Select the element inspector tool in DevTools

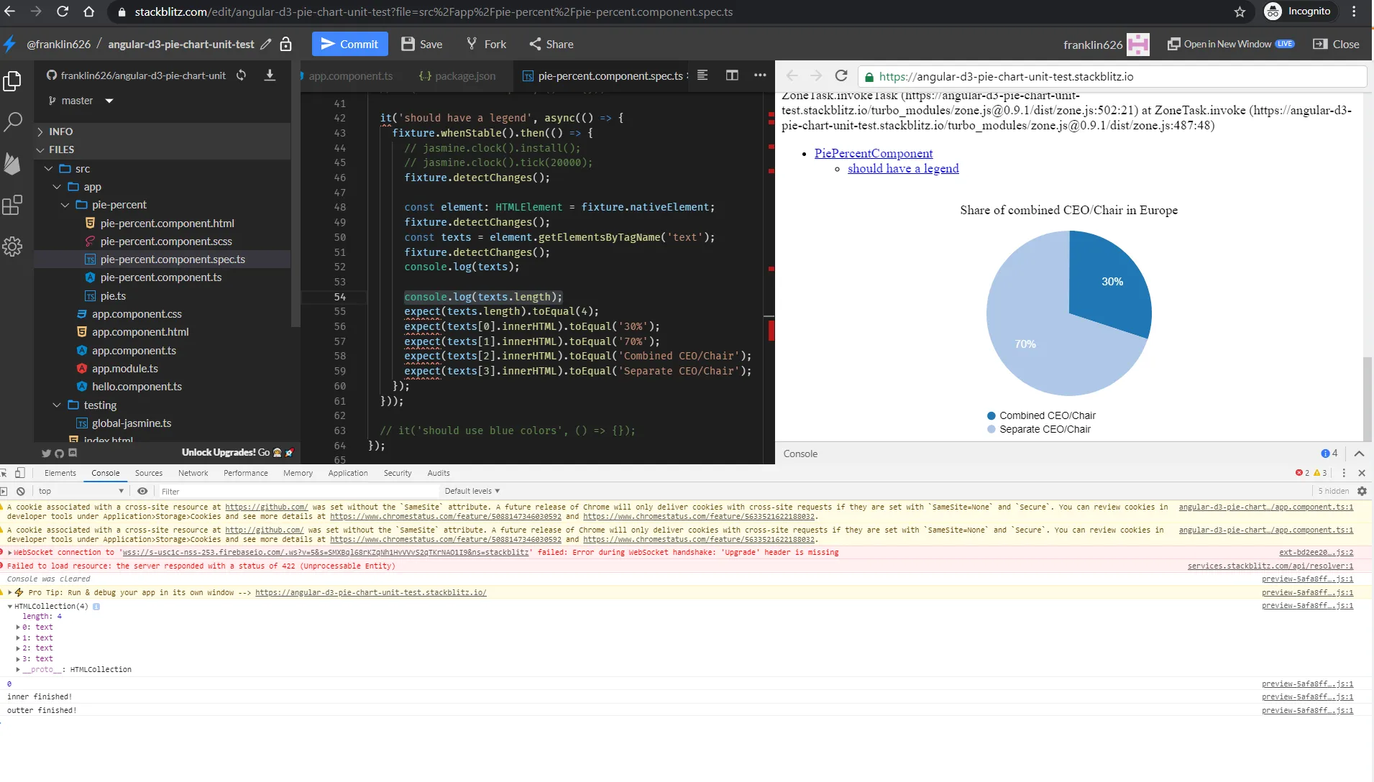coord(4,474)
